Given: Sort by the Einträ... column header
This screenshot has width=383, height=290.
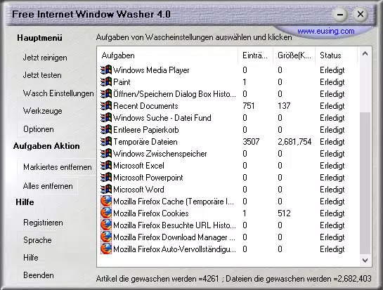Looking at the screenshot, I should tap(256, 55).
